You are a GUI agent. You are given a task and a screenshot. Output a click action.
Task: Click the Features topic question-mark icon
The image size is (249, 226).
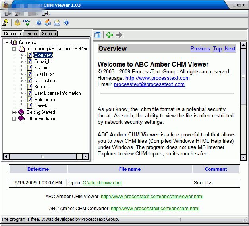pyautogui.click(x=30, y=67)
